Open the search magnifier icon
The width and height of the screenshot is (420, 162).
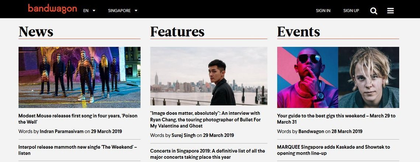coord(374,11)
